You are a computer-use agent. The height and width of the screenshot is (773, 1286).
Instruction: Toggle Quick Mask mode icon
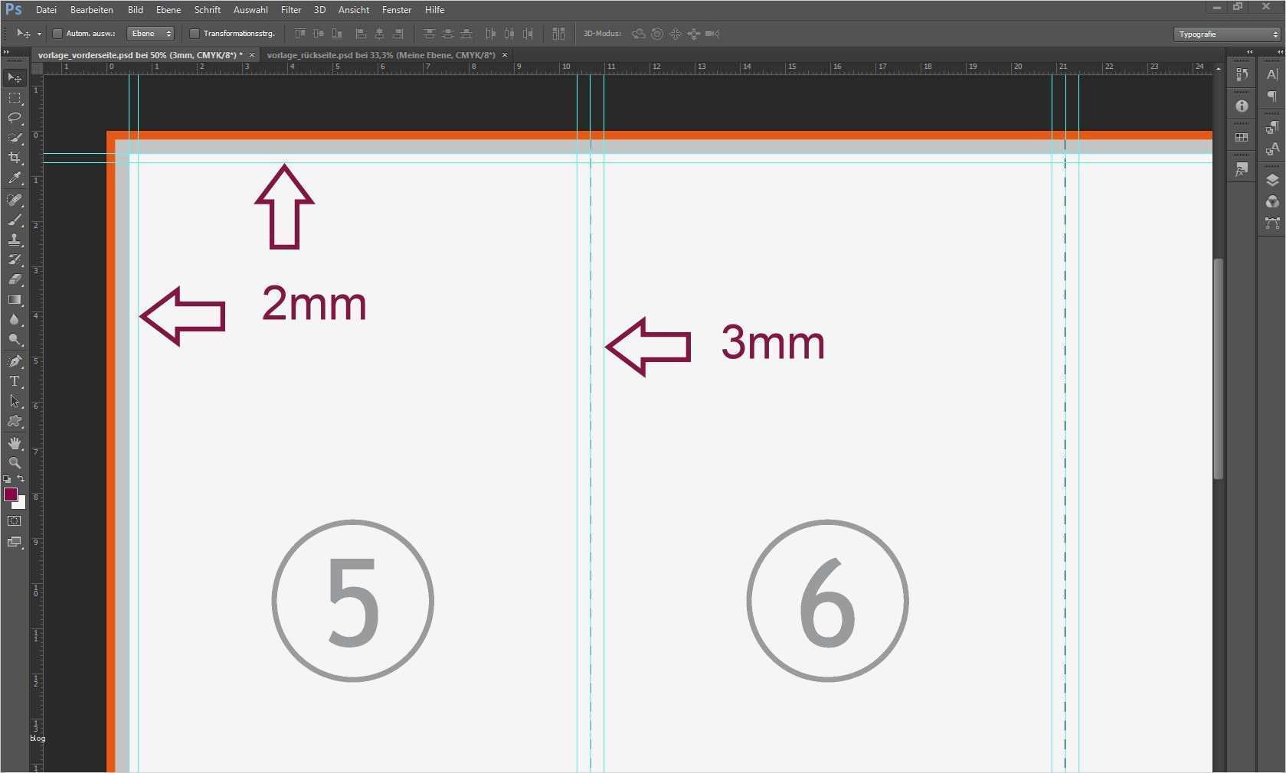15,521
